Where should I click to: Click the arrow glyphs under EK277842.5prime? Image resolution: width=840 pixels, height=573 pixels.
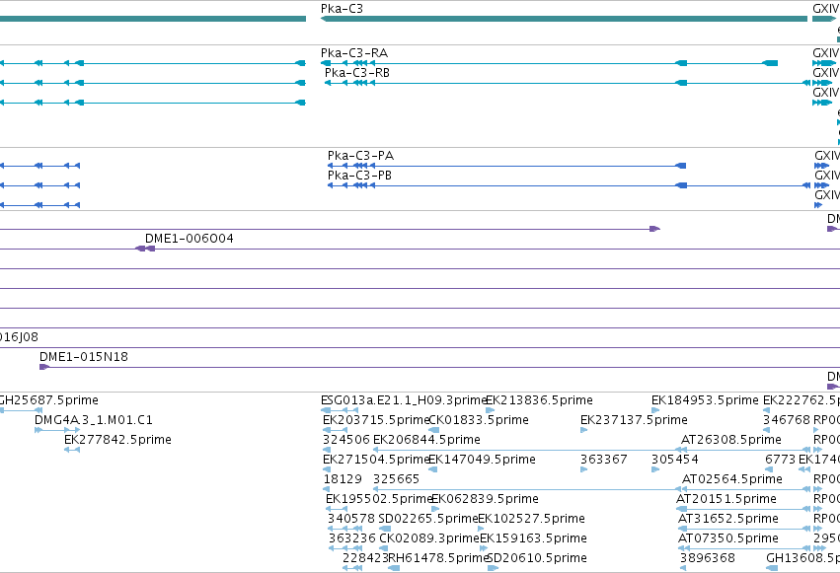(x=72, y=450)
